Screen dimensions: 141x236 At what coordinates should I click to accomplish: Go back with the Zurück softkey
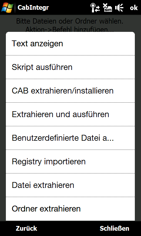[26, 228]
